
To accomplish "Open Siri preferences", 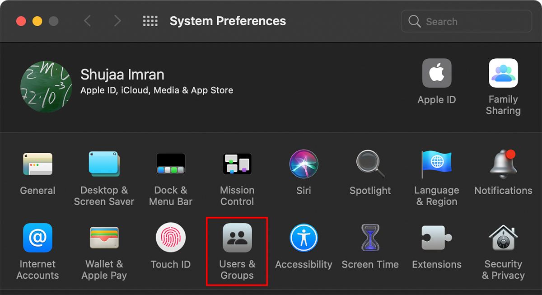I will [x=304, y=164].
